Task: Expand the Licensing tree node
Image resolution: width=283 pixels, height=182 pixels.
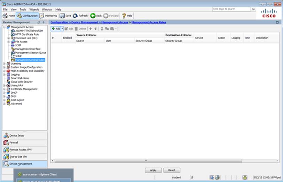Action: (x=4, y=64)
